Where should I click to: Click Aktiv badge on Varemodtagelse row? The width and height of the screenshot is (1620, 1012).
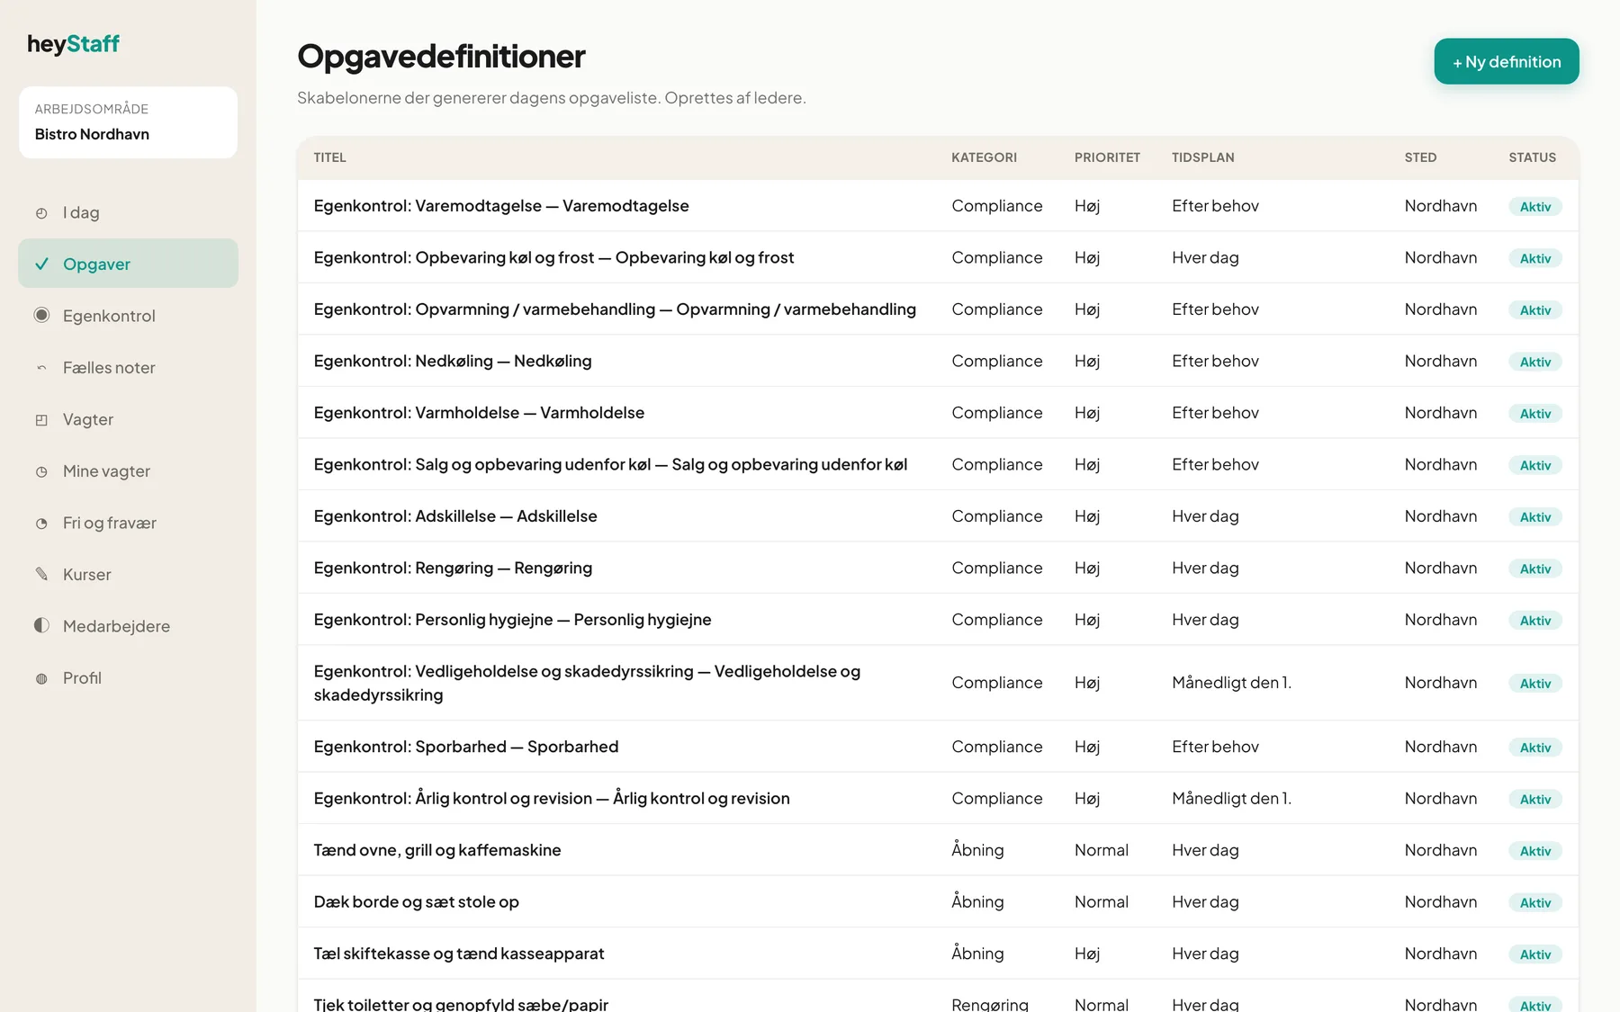(x=1534, y=207)
